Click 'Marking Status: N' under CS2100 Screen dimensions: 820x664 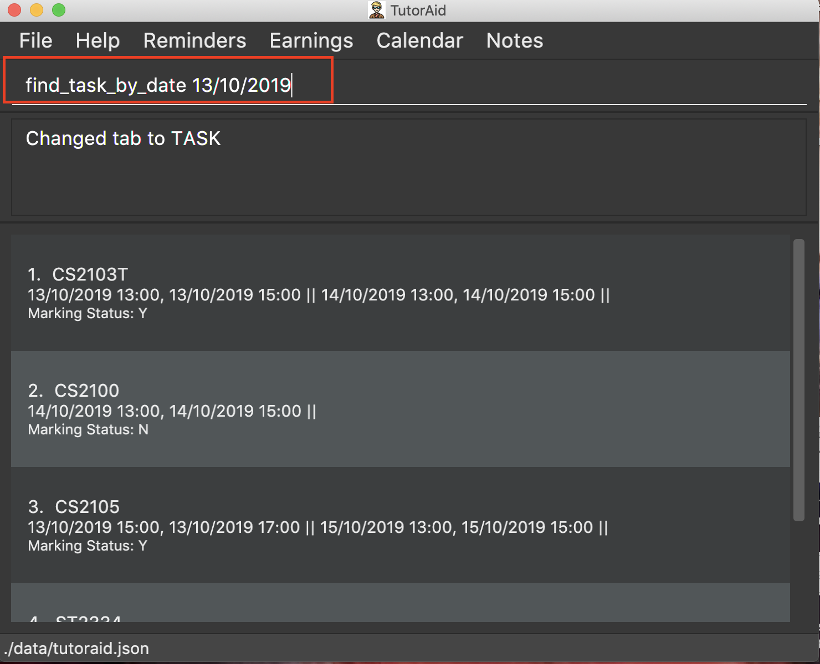point(88,429)
